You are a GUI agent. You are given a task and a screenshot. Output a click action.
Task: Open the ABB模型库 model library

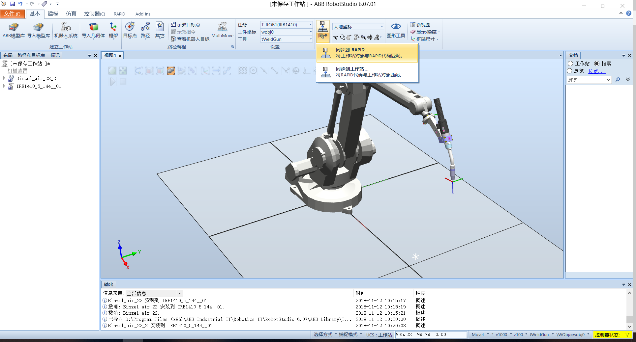pos(14,30)
